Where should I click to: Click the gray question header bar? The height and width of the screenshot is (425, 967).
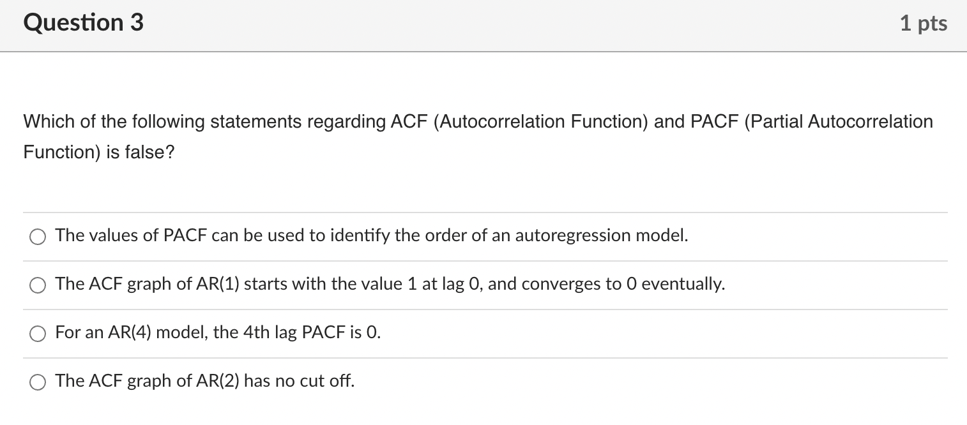coord(483,26)
